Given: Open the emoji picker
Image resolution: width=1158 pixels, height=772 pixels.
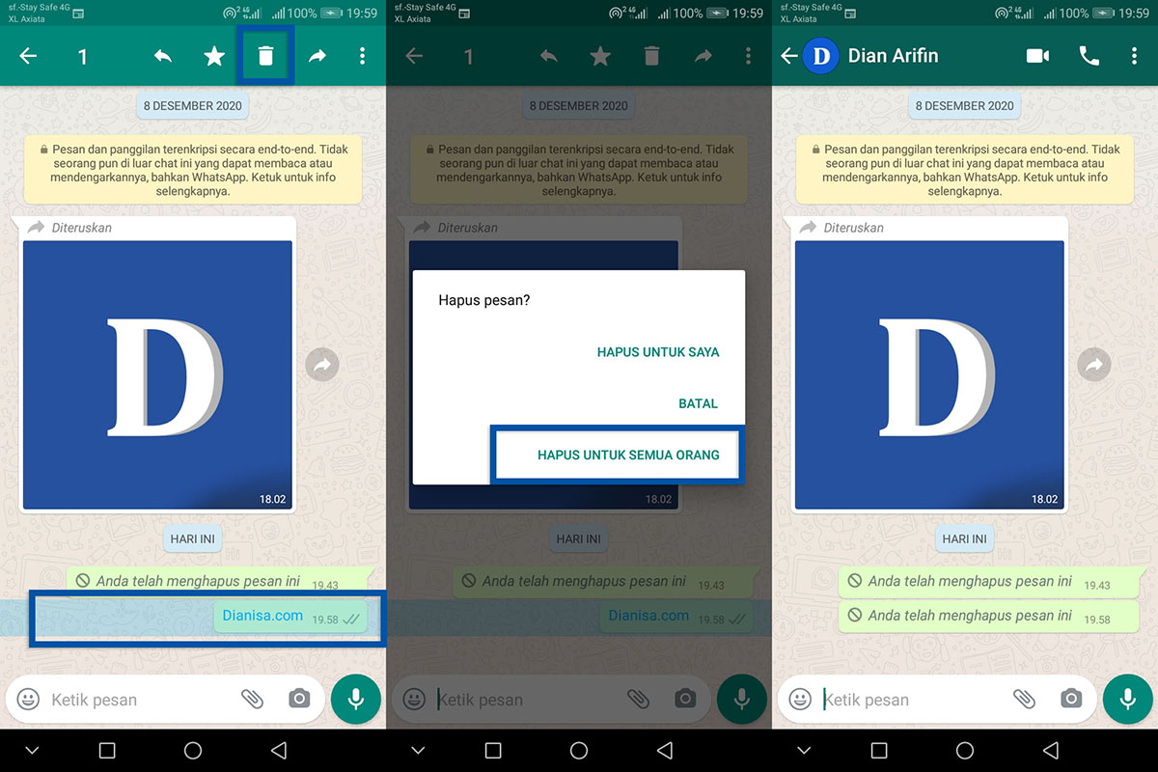Looking at the screenshot, I should point(29,699).
